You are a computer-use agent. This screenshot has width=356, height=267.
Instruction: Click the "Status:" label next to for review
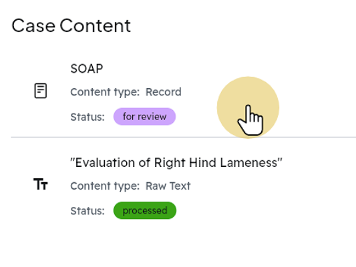(87, 117)
